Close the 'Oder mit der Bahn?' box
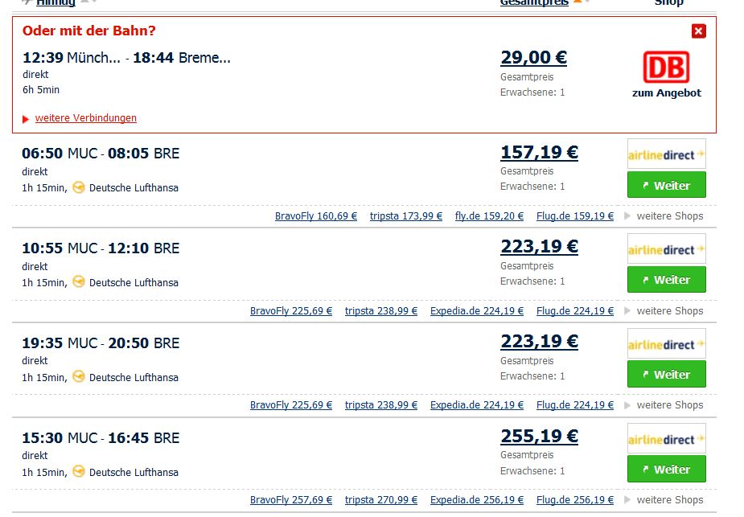This screenshot has width=744, height=517. pyautogui.click(x=698, y=31)
